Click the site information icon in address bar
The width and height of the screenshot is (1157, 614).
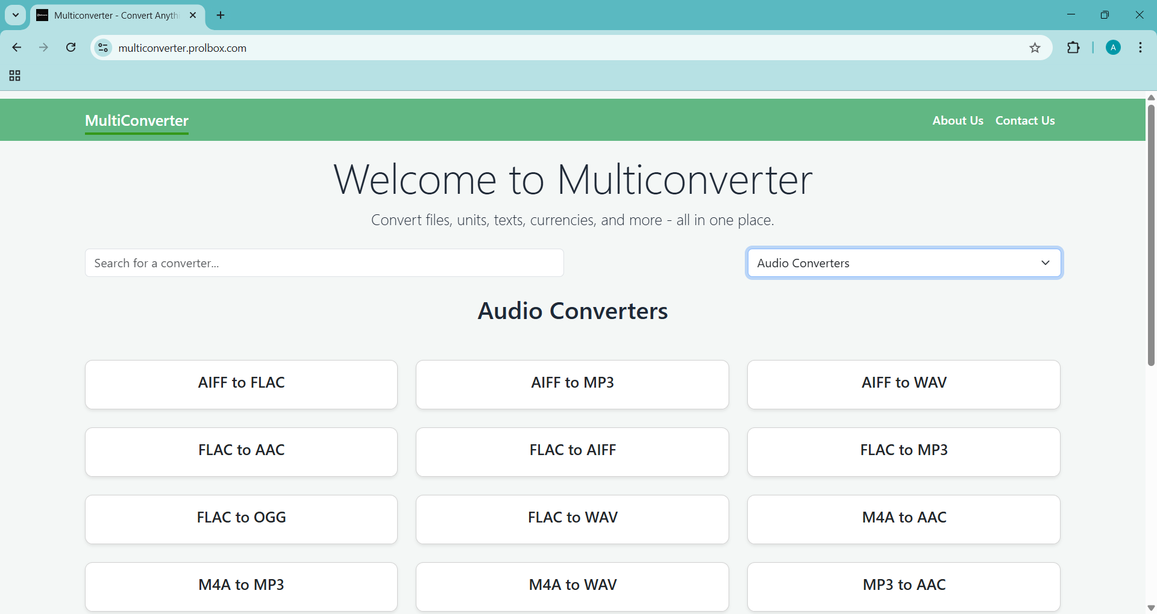104,48
